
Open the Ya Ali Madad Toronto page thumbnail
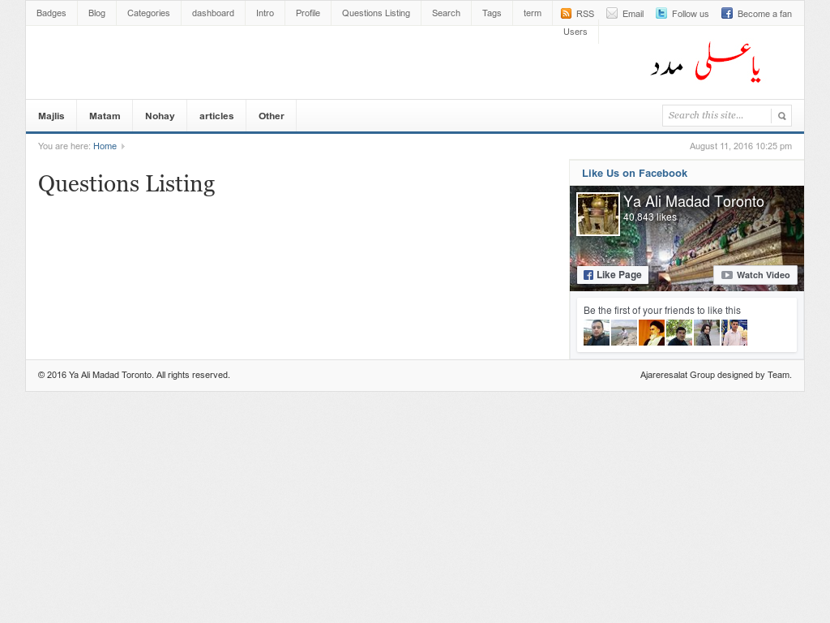pos(597,214)
